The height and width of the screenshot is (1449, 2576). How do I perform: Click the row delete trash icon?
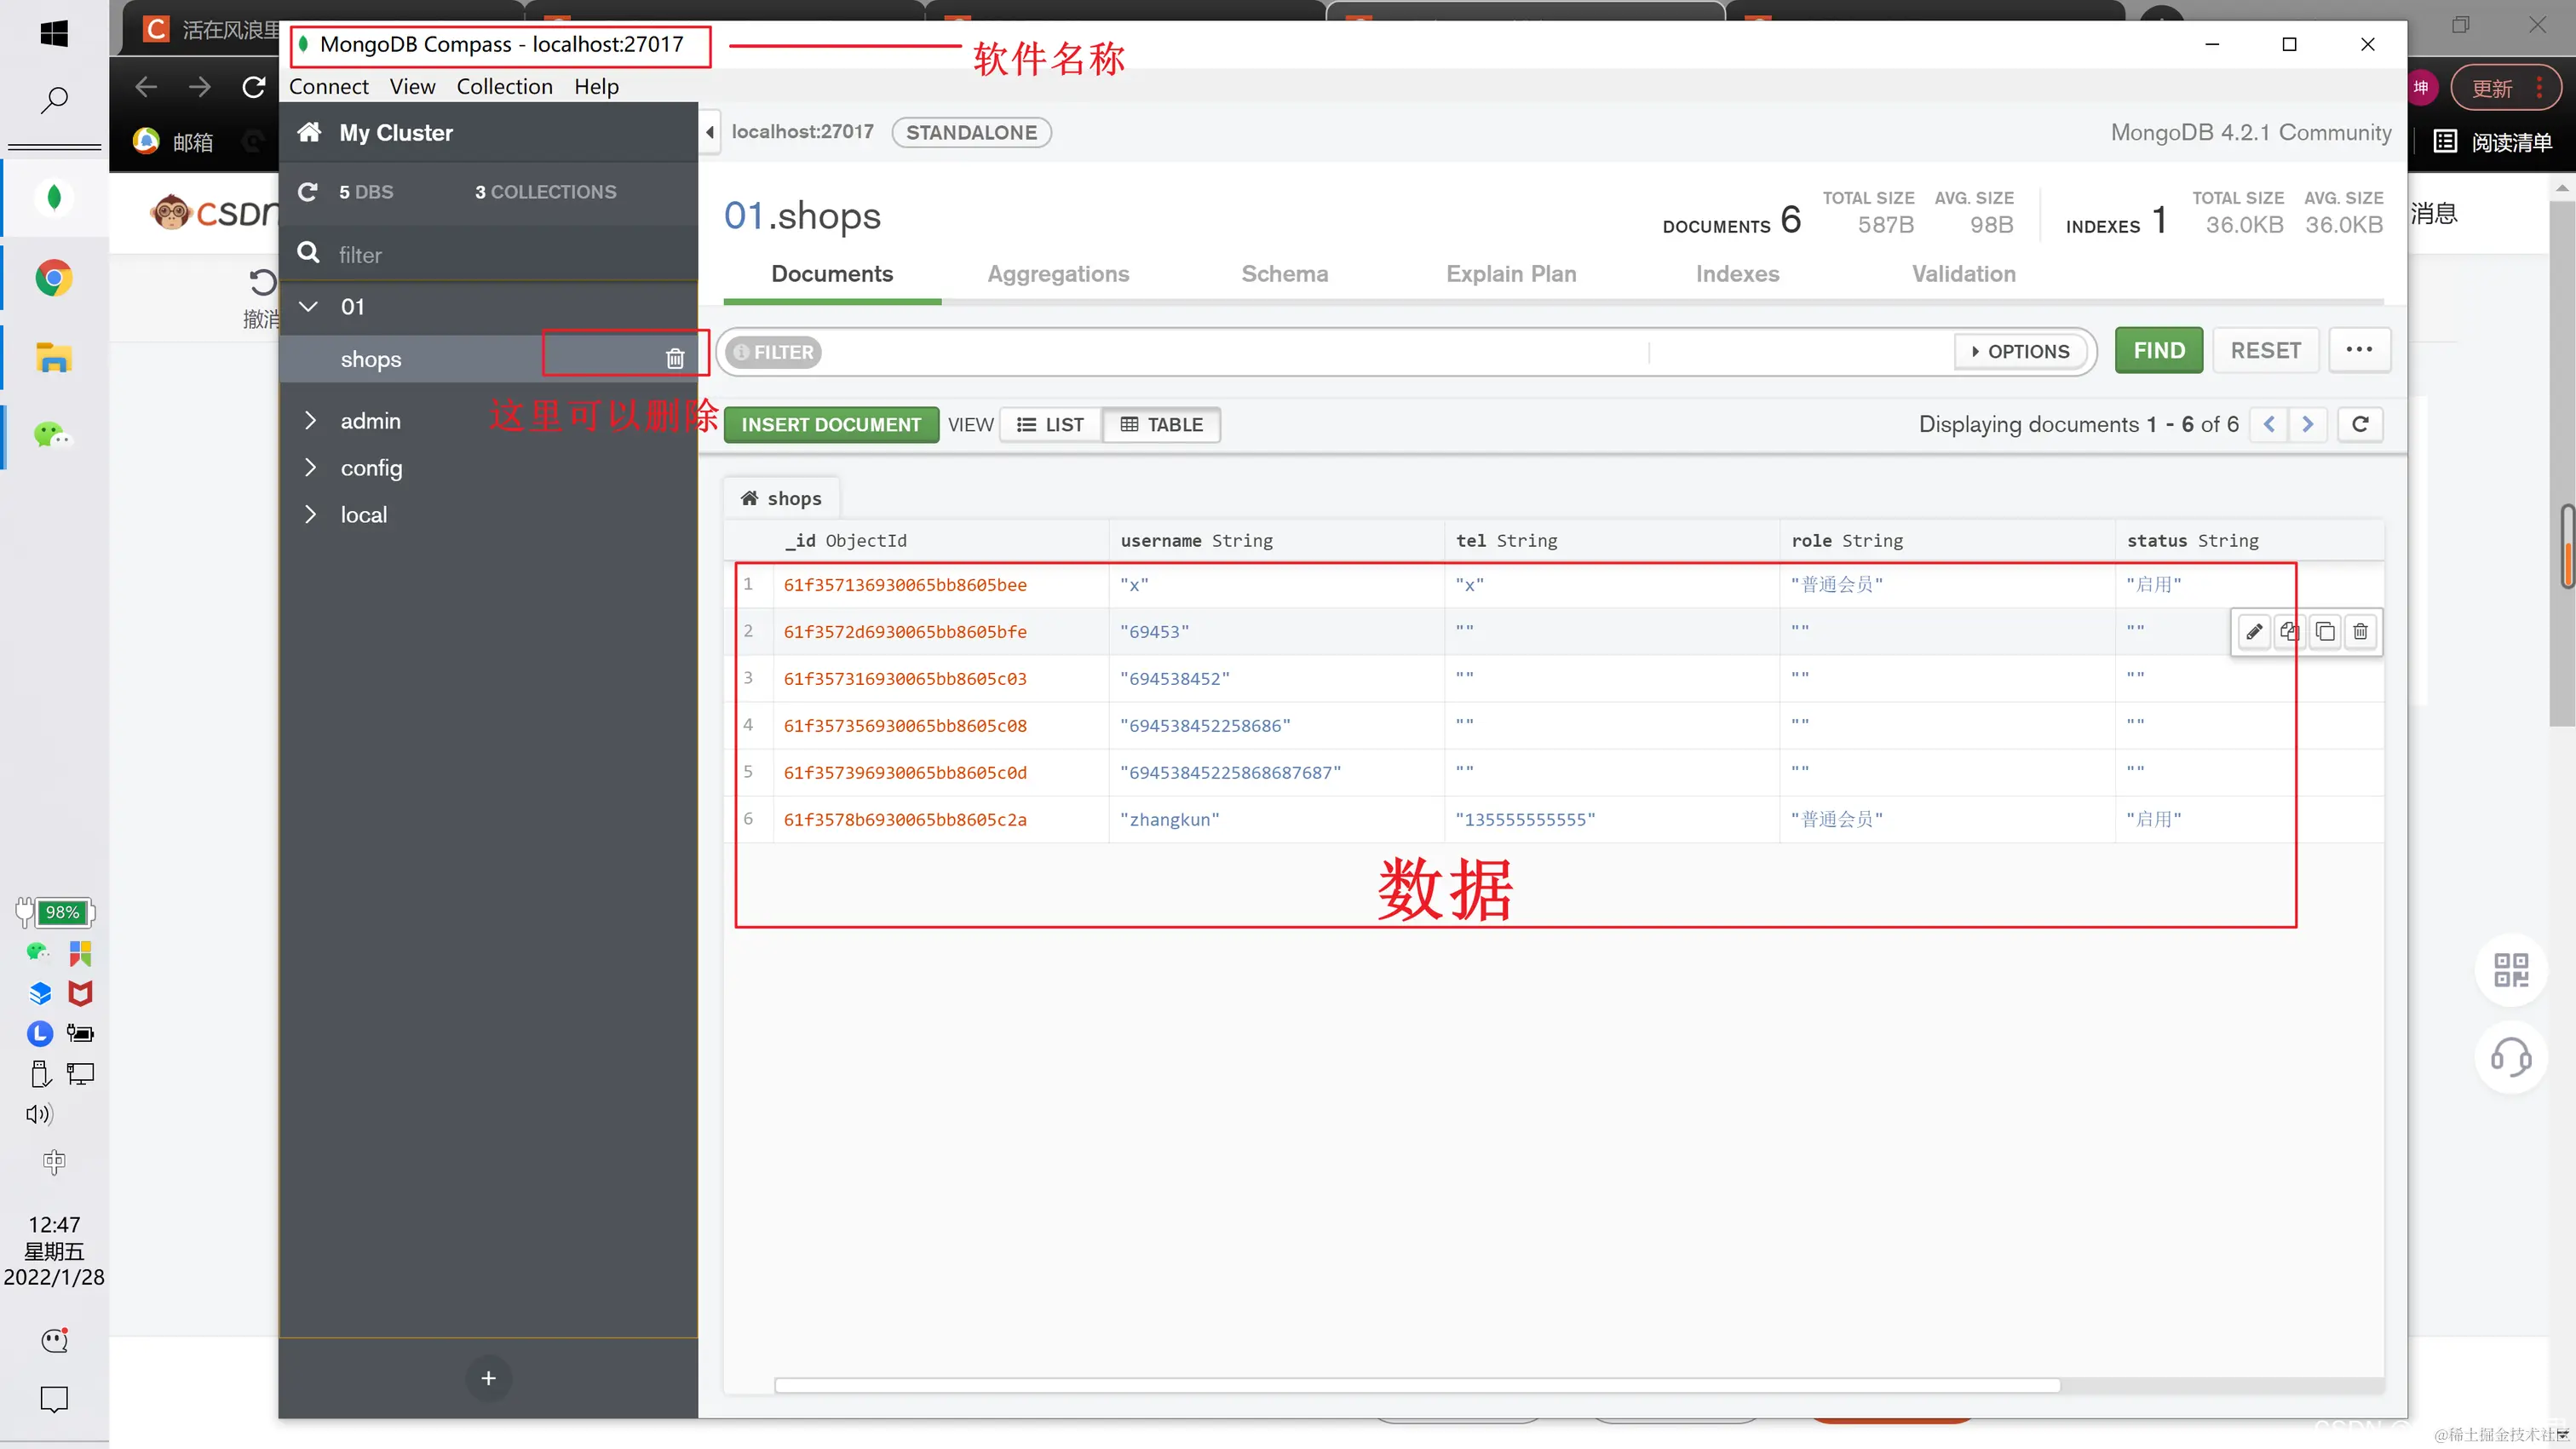click(2360, 631)
